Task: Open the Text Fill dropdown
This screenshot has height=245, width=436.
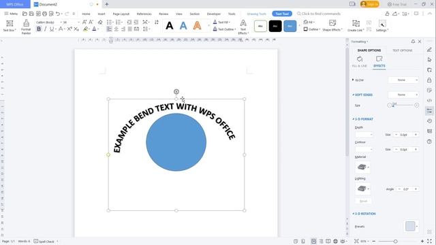Action: click(x=221, y=22)
